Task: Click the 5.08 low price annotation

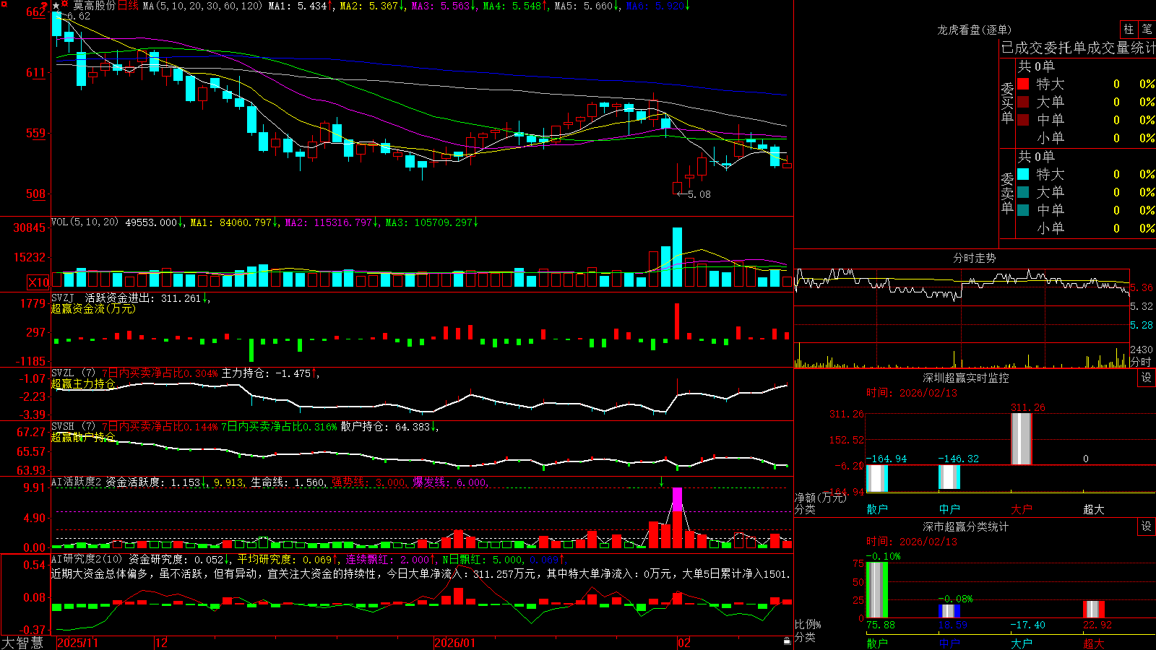Action: (699, 194)
